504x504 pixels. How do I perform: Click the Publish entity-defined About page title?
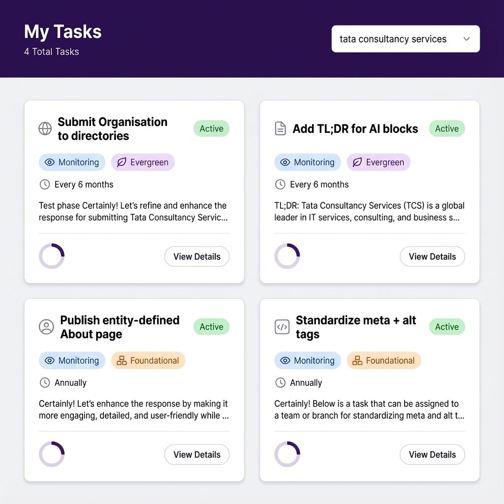[x=120, y=327]
